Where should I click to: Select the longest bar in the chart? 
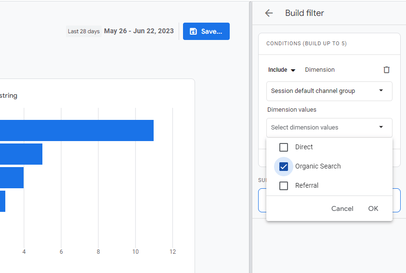pos(77,130)
